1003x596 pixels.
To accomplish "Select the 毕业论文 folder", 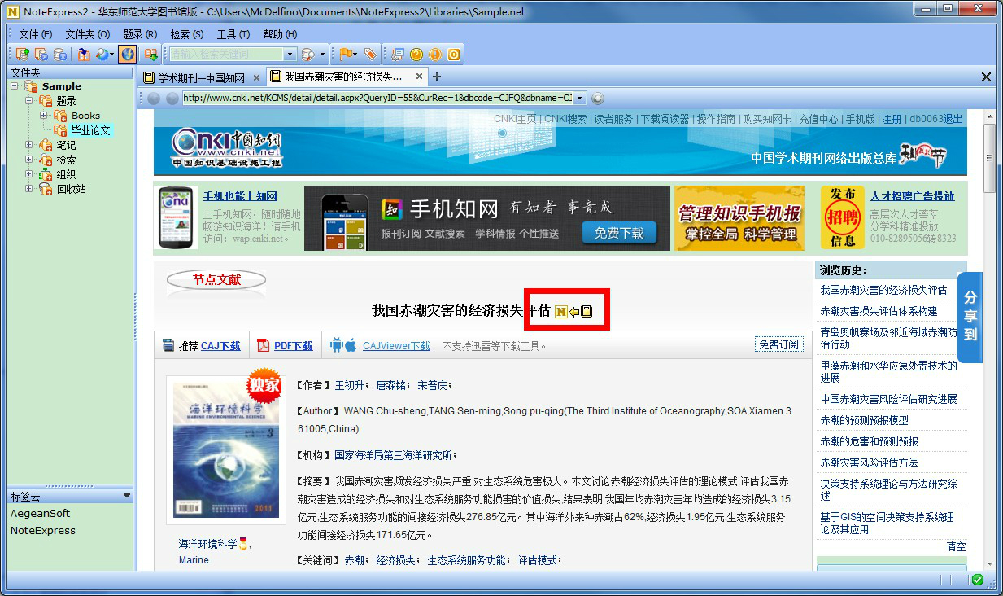I will 90,130.
